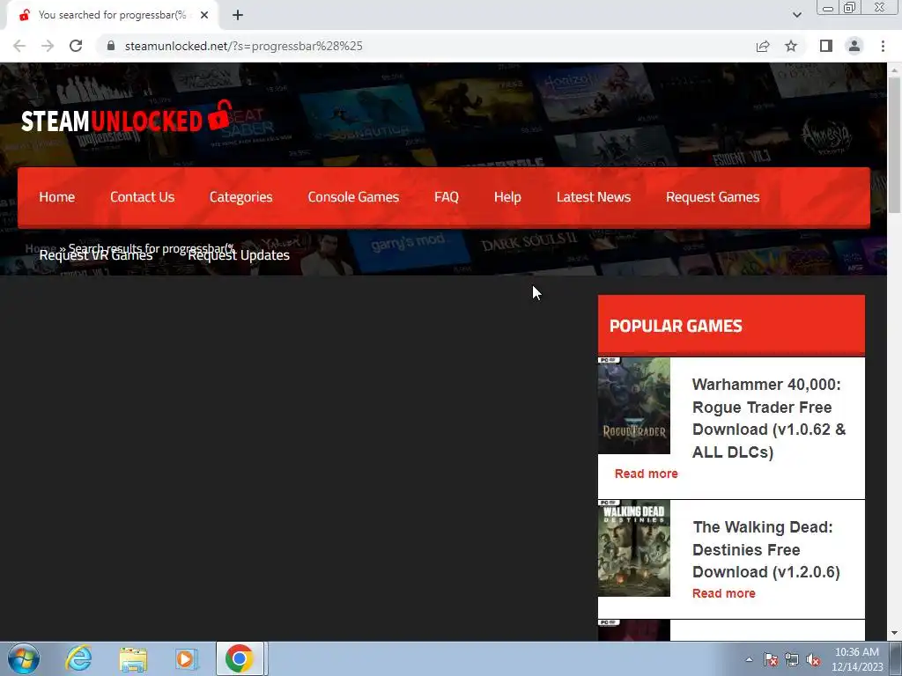Viewport: 902px width, 676px height.
Task: Click Read more under Walking Dead
Action: pyautogui.click(x=724, y=593)
